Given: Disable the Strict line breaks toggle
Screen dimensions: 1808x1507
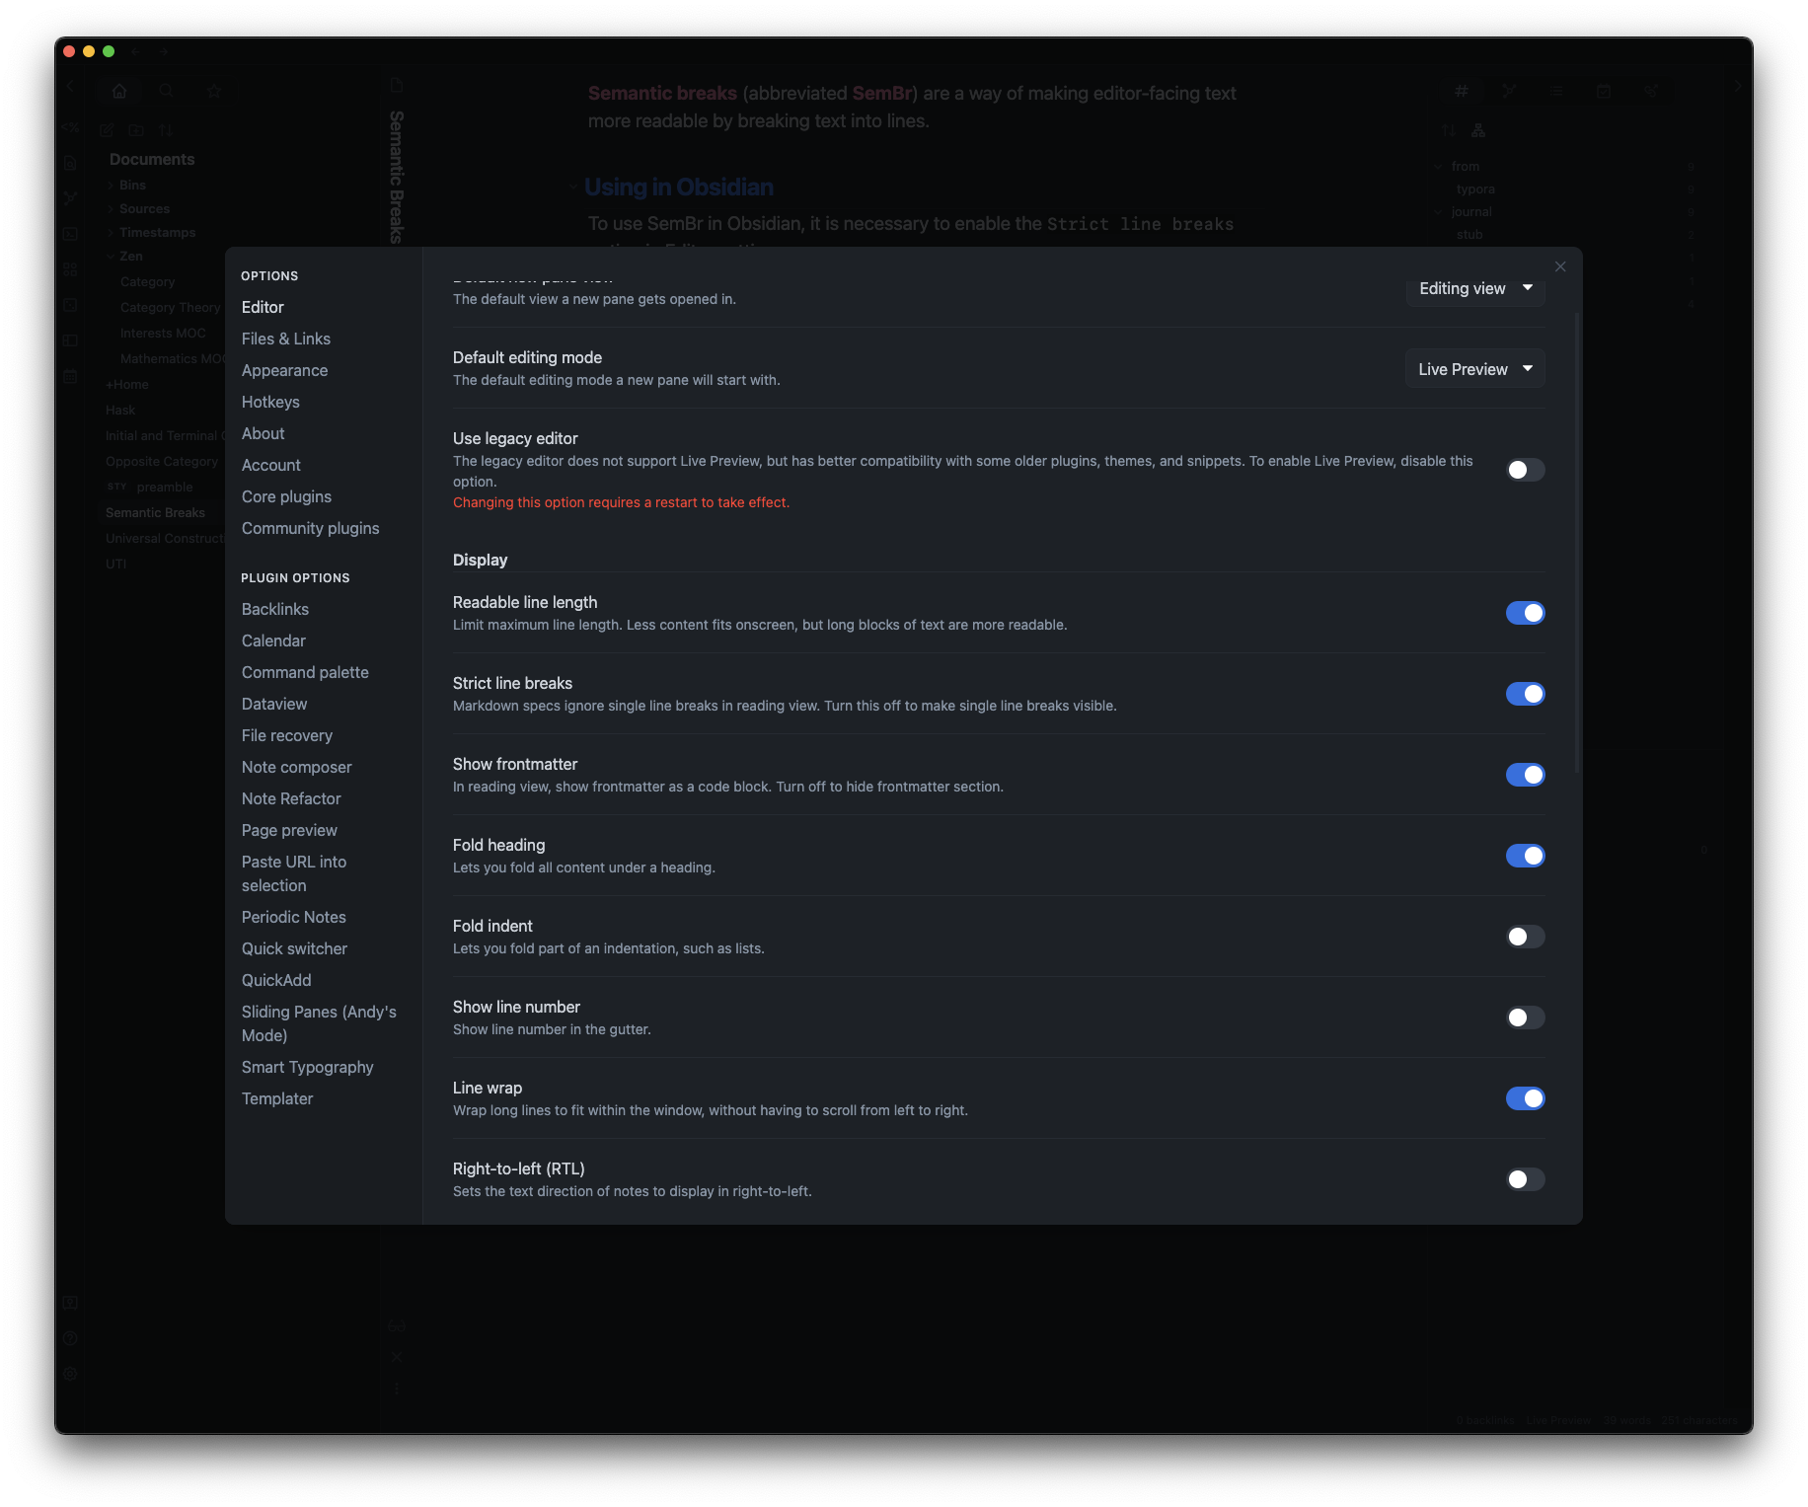Looking at the screenshot, I should coord(1525,694).
